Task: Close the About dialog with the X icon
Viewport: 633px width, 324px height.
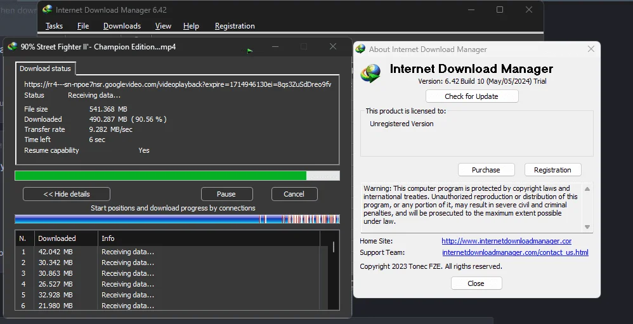Action: [591, 49]
